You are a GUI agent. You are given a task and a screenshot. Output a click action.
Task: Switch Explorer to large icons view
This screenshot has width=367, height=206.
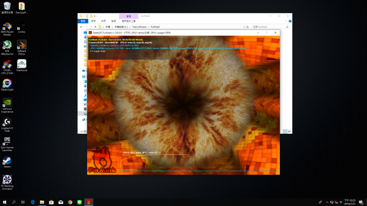click(x=290, y=132)
